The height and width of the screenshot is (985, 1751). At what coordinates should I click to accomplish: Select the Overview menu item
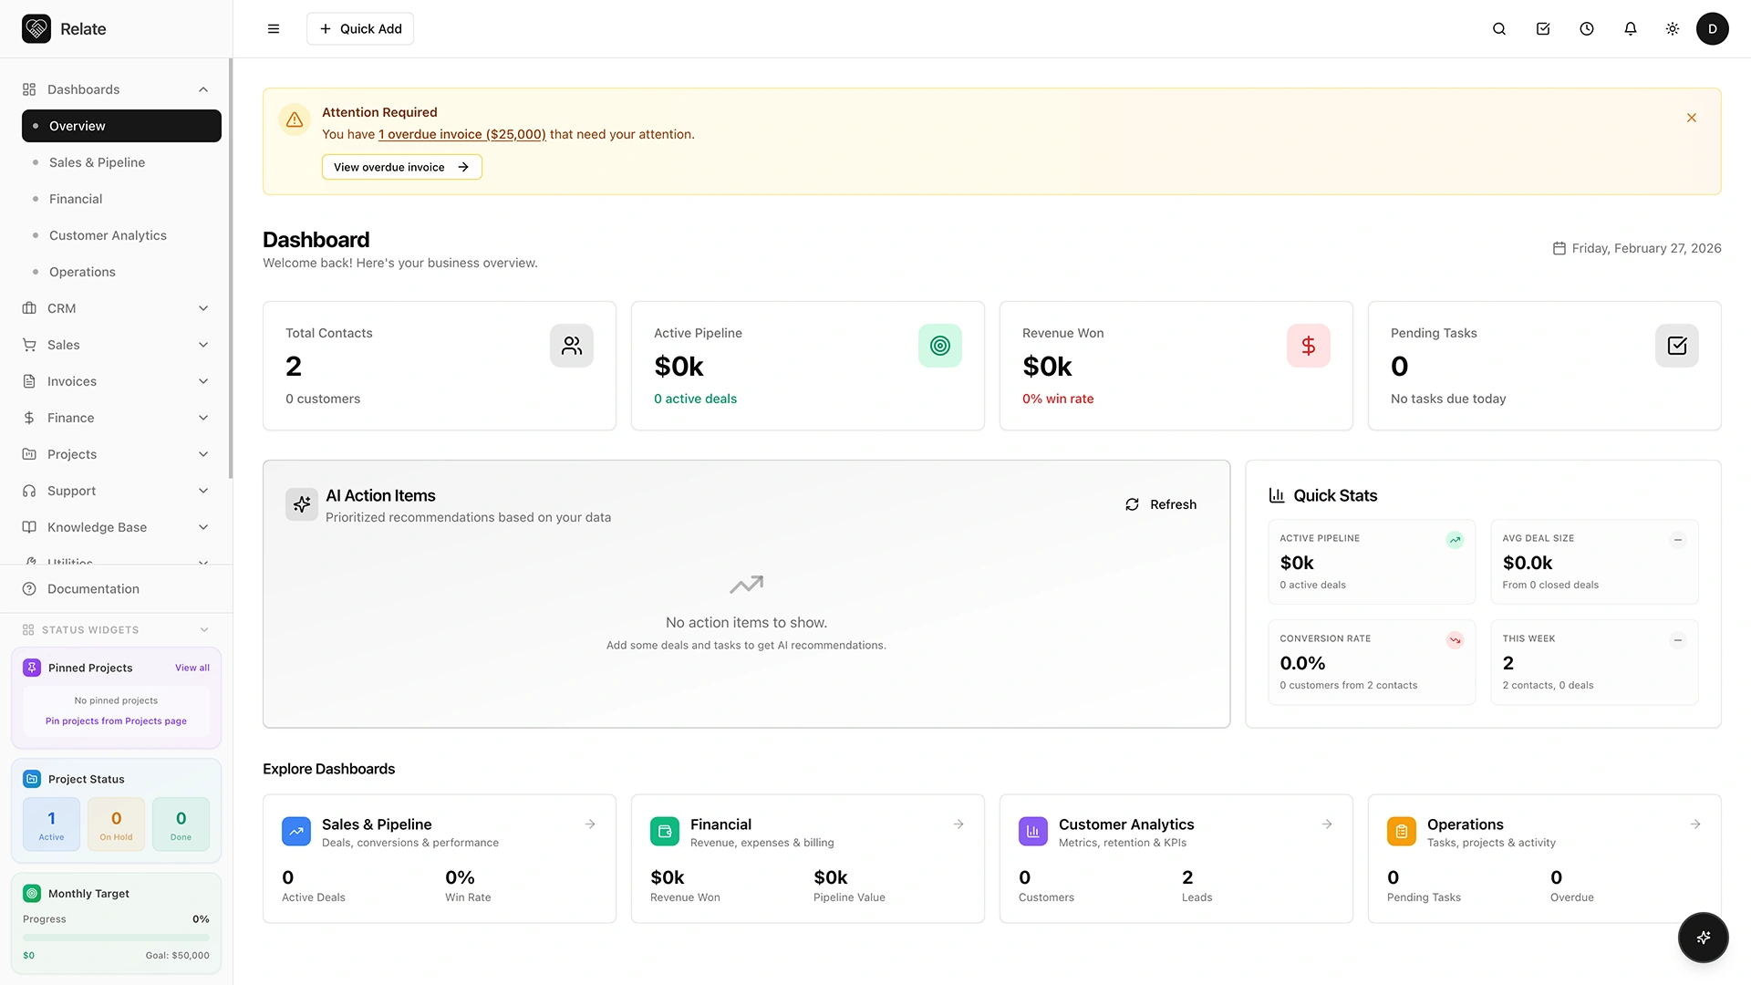tap(121, 126)
